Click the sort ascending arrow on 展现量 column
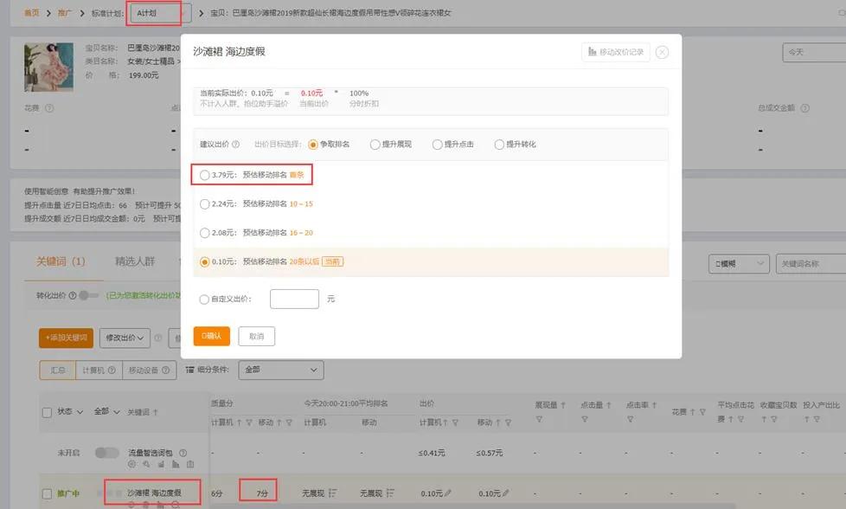This screenshot has width=846, height=509. pyautogui.click(x=563, y=404)
